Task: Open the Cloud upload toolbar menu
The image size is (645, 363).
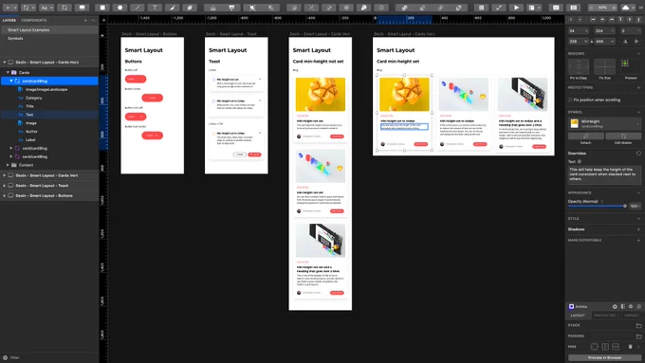Action: pyautogui.click(x=629, y=8)
